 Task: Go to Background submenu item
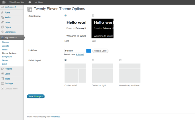(7, 57)
